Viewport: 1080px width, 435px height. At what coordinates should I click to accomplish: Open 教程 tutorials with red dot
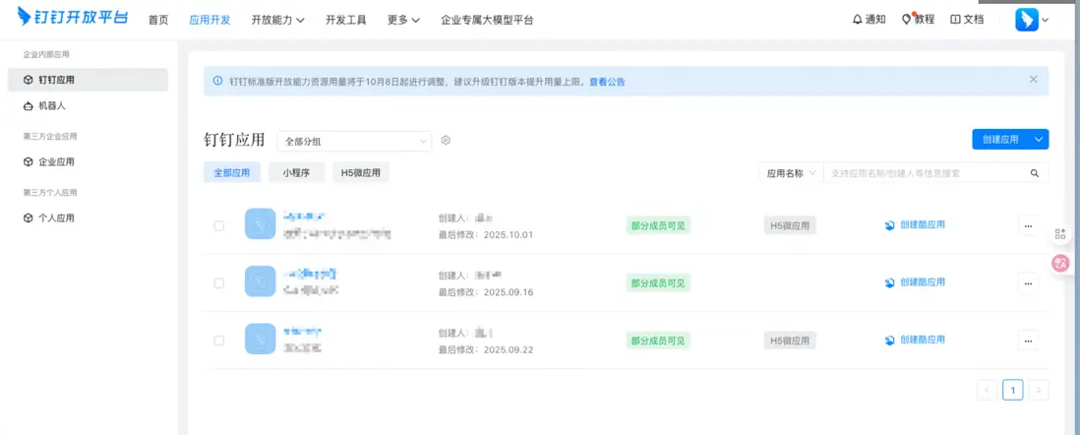(x=918, y=20)
